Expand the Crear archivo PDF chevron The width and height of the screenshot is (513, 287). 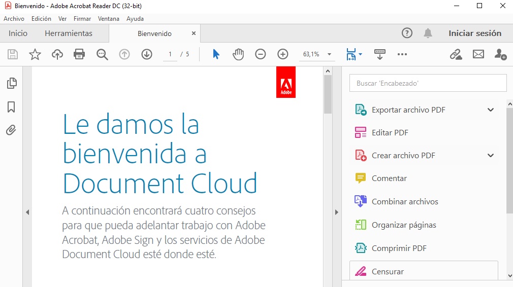coord(491,156)
